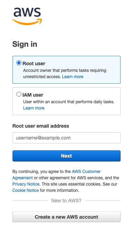Click the Sign in heading

pos(25,44)
